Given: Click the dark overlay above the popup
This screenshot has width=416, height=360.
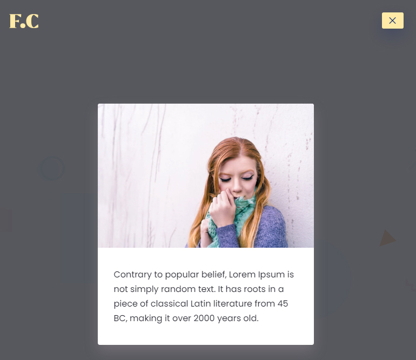Looking at the screenshot, I should (x=206, y=66).
